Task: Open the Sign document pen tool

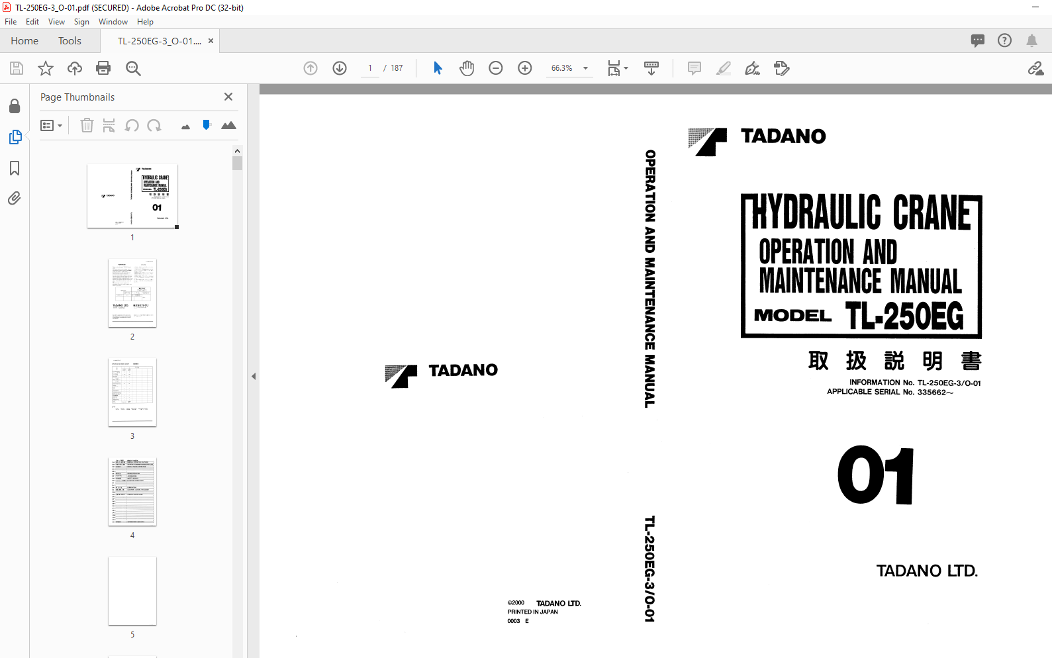Action: 753,68
